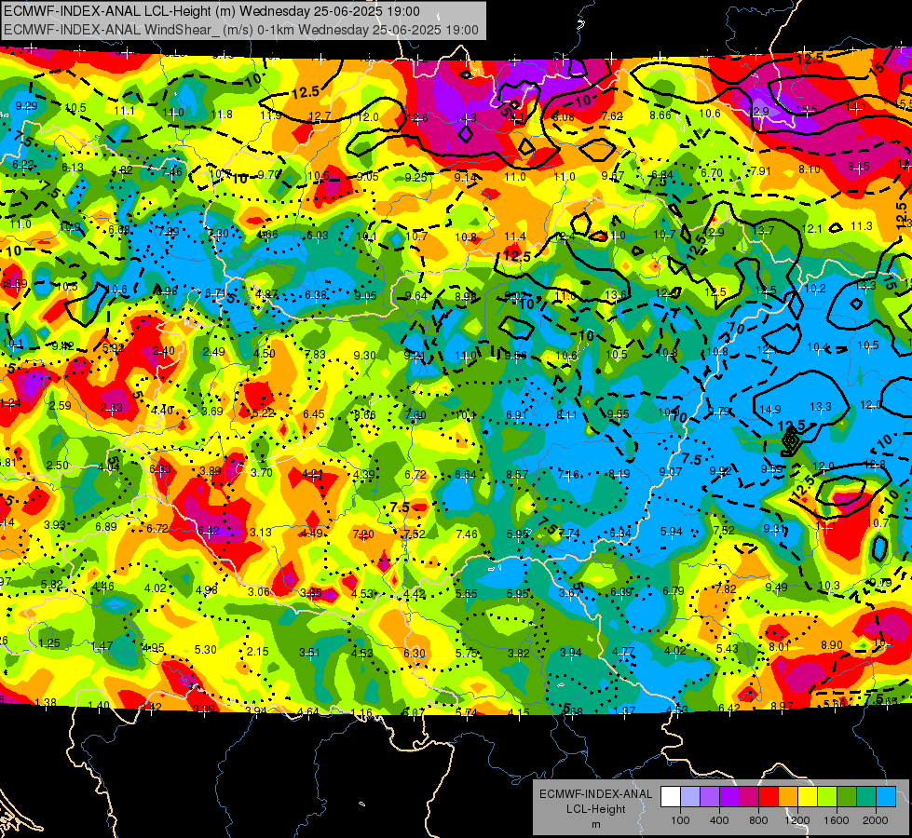Click the wind shear value "7.62"
Screen dimensions: 912x838
pos(612,116)
